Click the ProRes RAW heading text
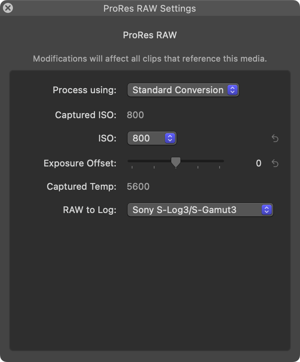 tap(150, 35)
